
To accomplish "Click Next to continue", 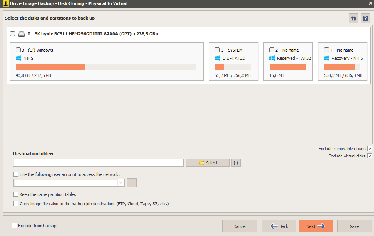I will click(x=316, y=226).
